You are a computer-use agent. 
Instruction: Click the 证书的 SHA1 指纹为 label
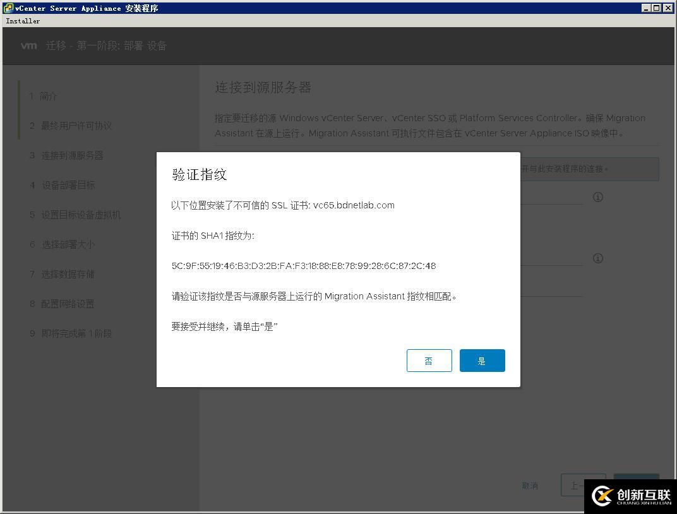(x=213, y=236)
